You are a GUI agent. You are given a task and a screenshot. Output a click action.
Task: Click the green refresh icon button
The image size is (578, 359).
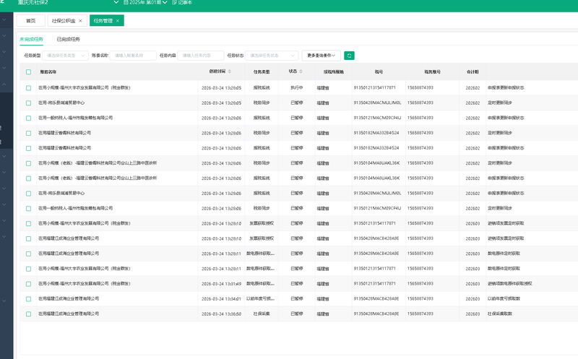pos(349,56)
